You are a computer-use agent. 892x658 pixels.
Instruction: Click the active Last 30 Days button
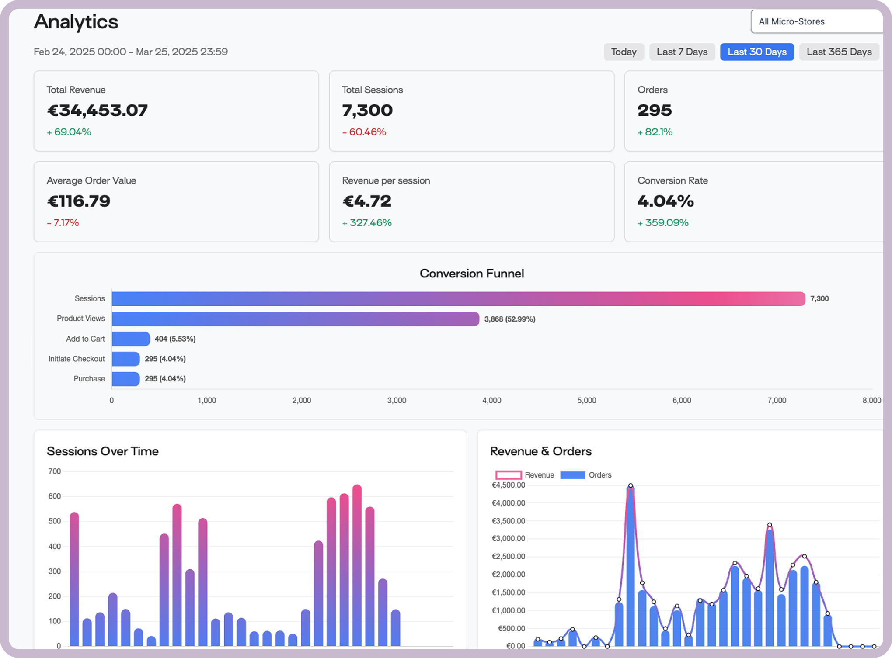pos(757,52)
